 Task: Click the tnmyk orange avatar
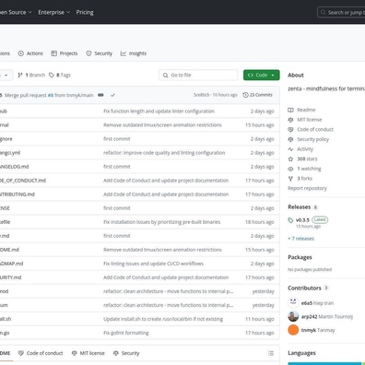(x=293, y=330)
